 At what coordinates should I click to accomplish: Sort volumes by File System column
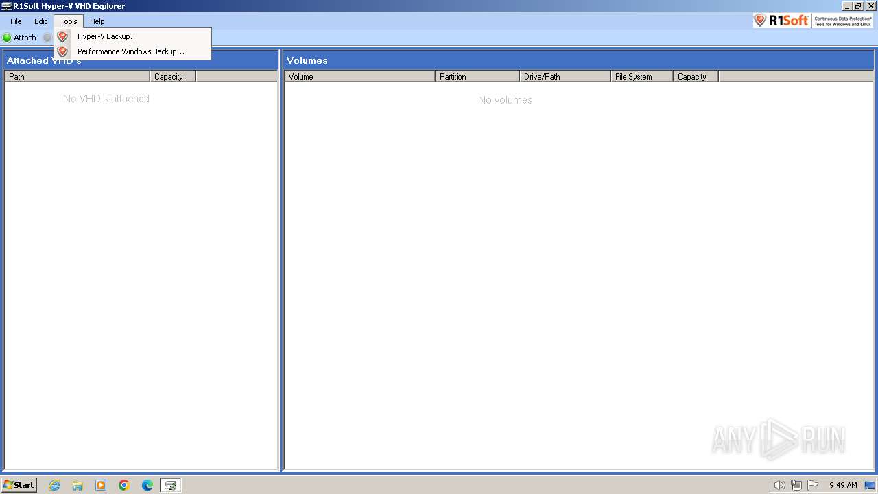(642, 76)
